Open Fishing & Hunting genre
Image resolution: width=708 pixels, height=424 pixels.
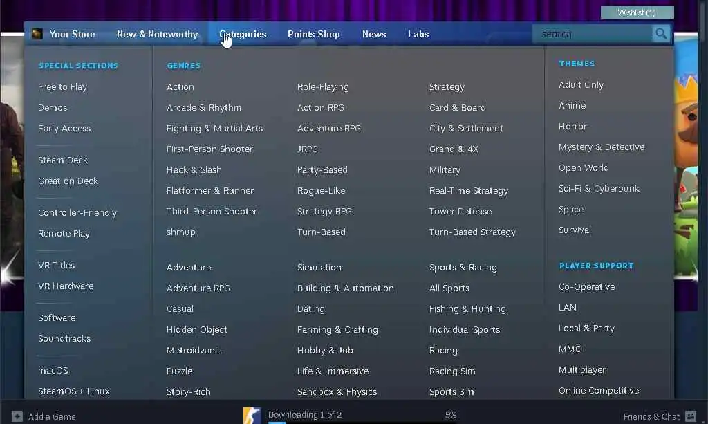[467, 309]
